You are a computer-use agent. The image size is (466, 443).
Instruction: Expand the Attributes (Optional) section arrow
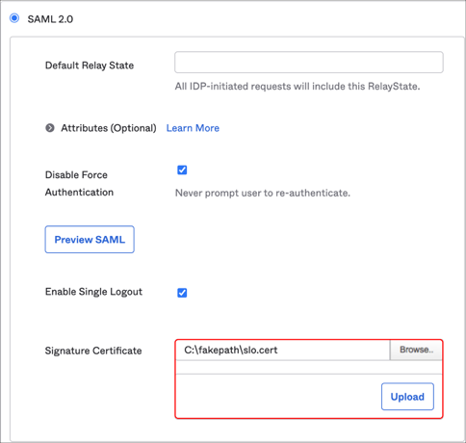coord(50,128)
